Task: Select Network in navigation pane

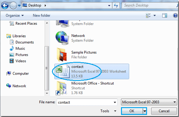Action: pyautogui.click(x=19, y=86)
